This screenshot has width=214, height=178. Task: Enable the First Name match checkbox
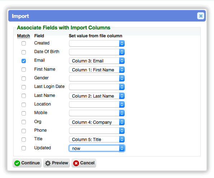[x=24, y=70]
